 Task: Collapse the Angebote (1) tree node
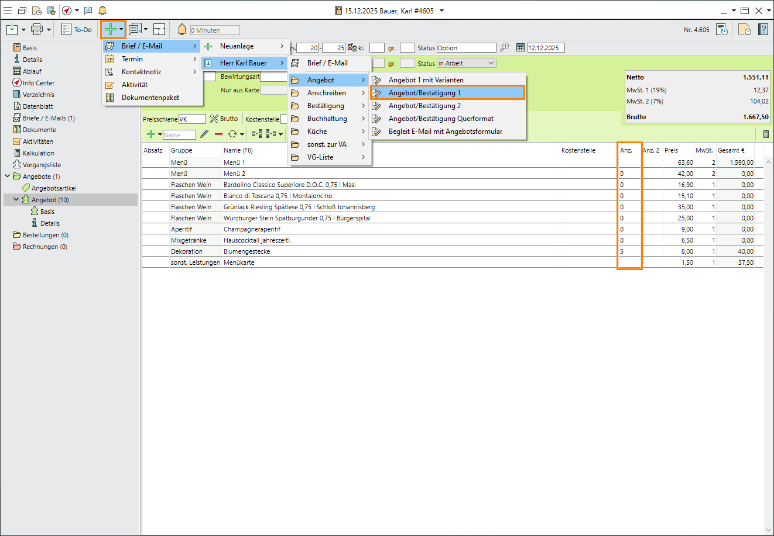pyautogui.click(x=7, y=177)
